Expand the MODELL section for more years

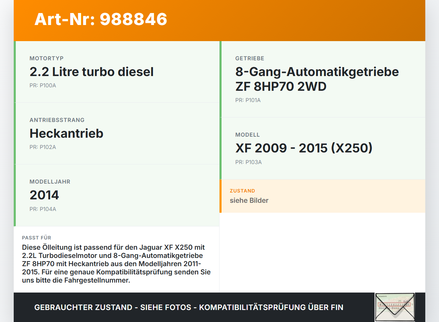322,148
